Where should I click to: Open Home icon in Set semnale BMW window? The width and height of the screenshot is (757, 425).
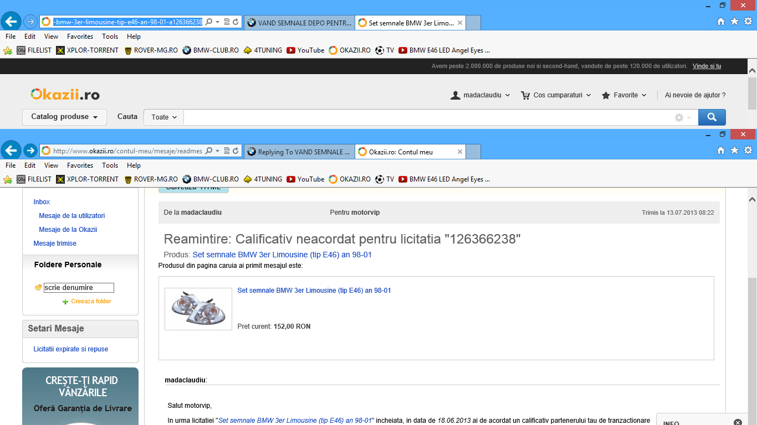pyautogui.click(x=720, y=22)
